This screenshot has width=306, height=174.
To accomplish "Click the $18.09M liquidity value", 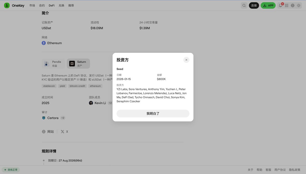I will (x=97, y=28).
